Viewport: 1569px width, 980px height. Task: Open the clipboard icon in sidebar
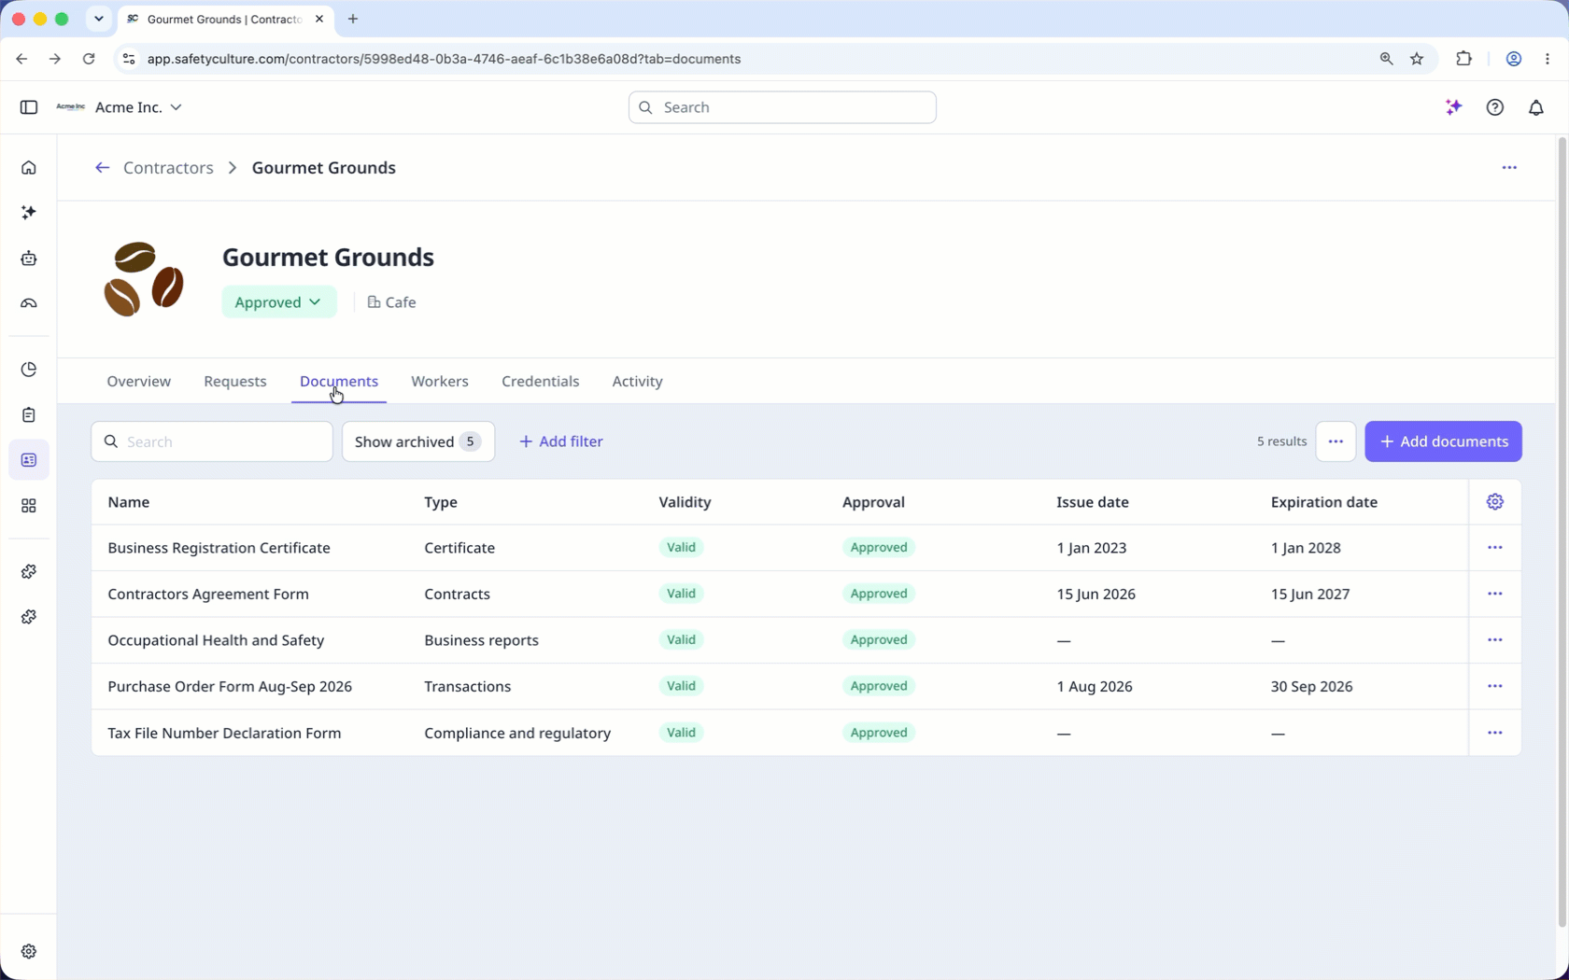[x=29, y=414]
